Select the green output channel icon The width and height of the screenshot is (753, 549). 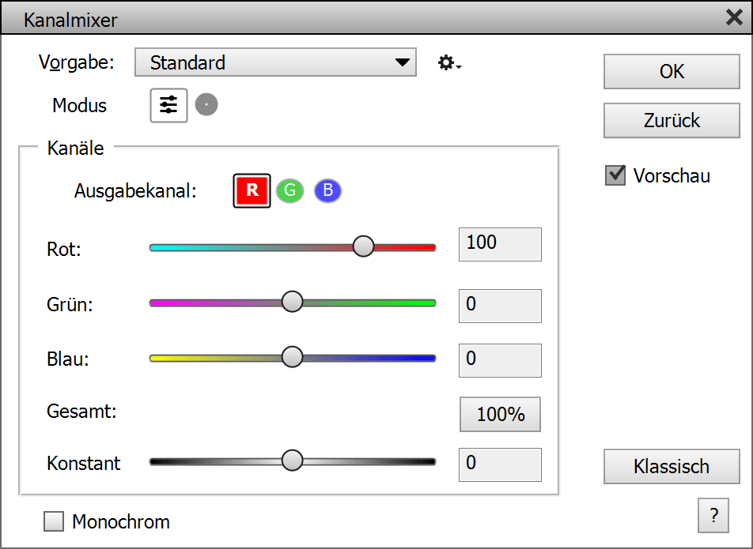[289, 191]
